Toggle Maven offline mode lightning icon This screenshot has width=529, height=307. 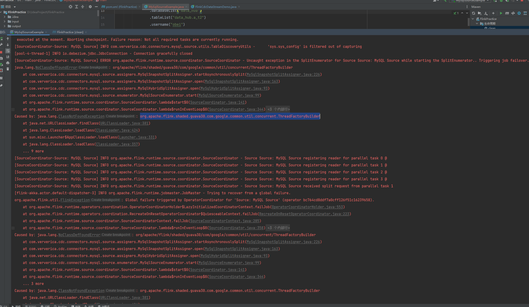(x=519, y=13)
